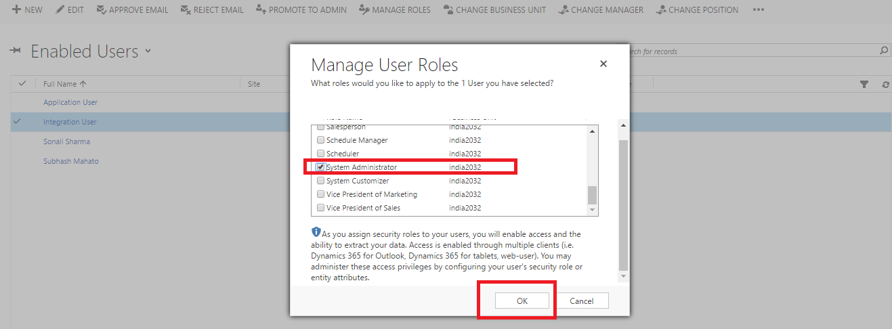The height and width of the screenshot is (329, 892).
Task: Expand the more commands ellipsis menu
Action: click(759, 10)
